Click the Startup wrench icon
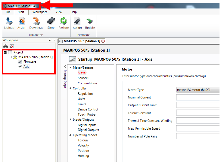 (73, 59)
